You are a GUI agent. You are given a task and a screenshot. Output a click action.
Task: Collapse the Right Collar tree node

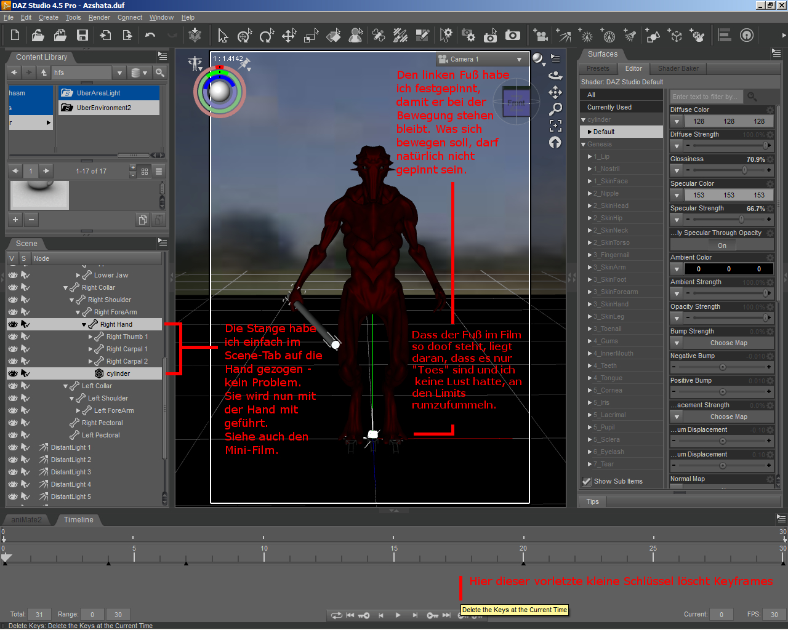(66, 288)
